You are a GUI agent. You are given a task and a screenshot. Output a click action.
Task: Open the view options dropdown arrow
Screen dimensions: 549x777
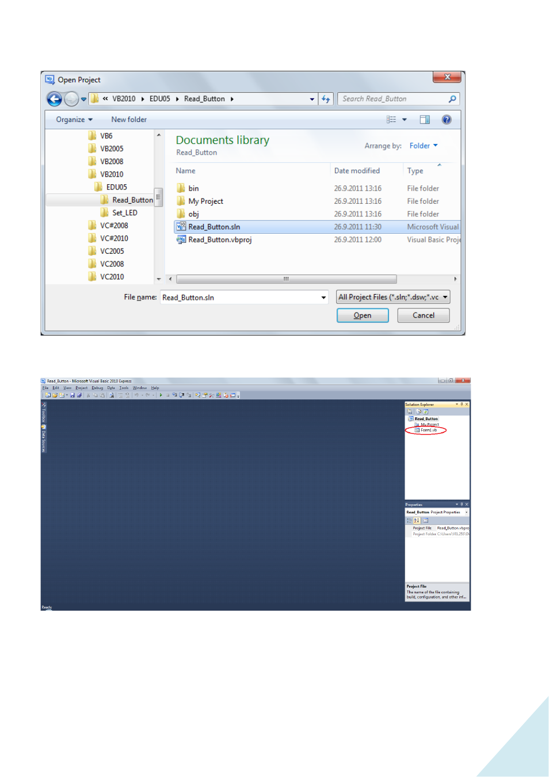(x=405, y=120)
